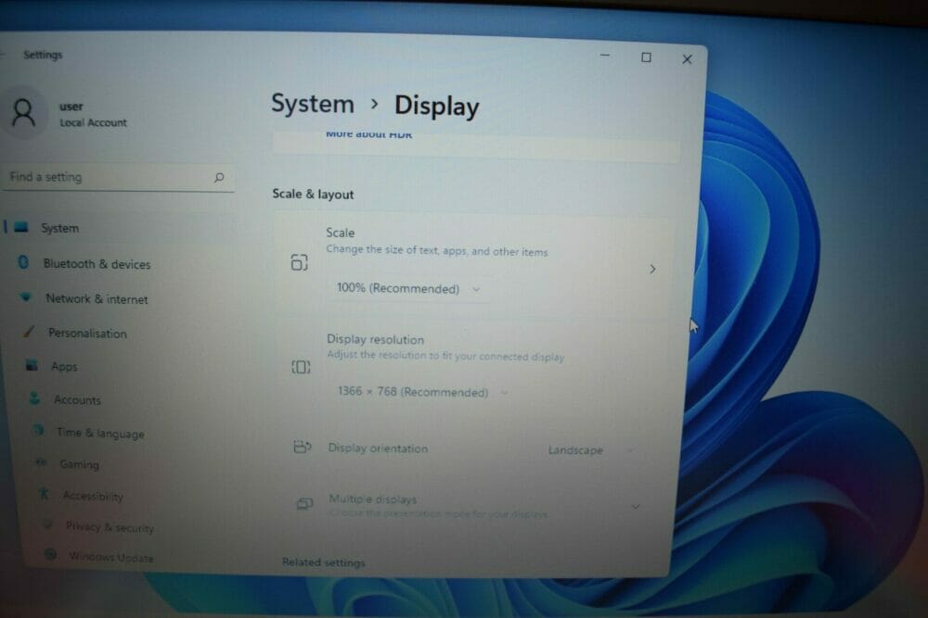Expand the Multiple displays section

pos(635,507)
